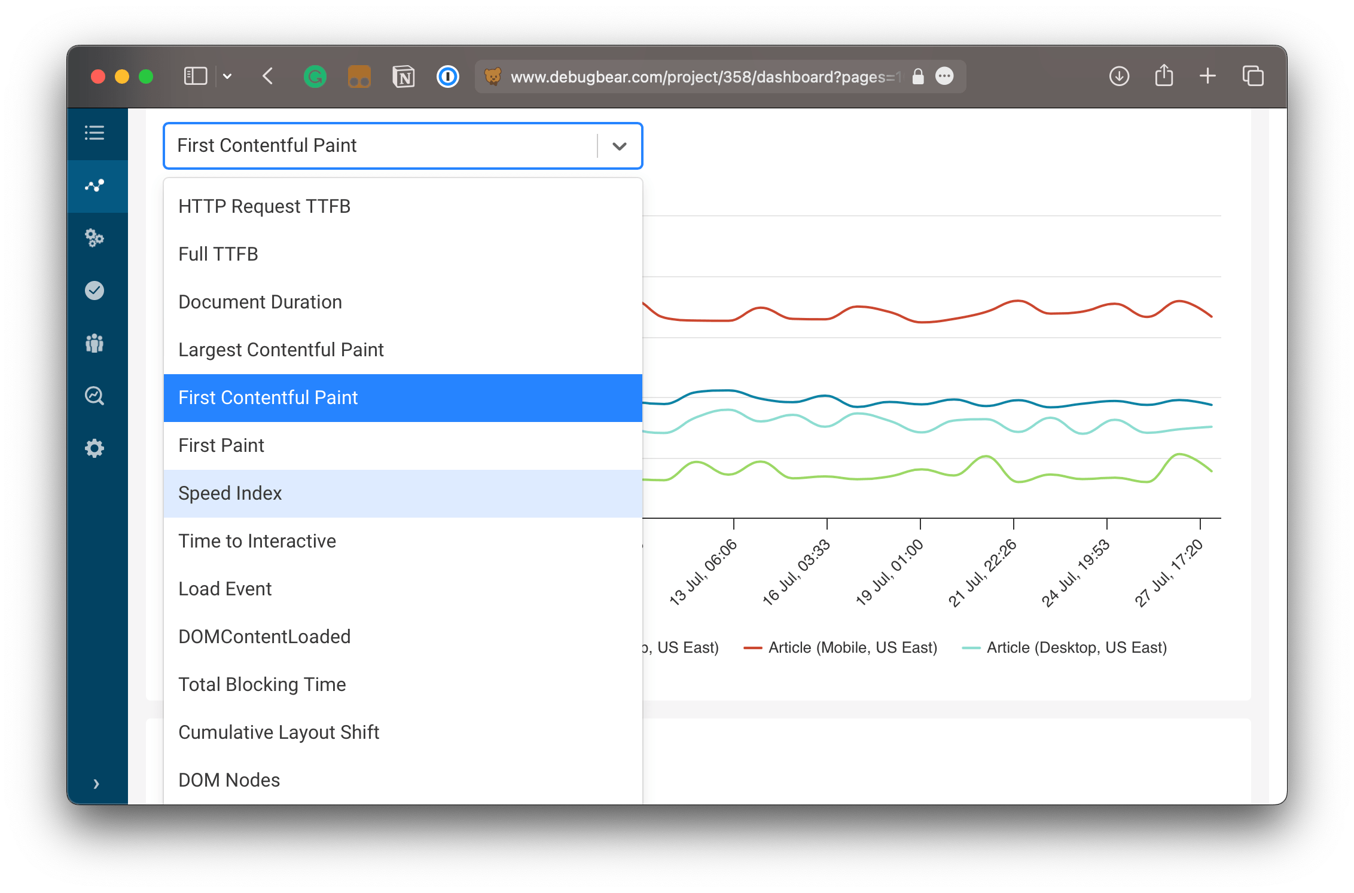Select the Speed Index option
Screen dimensions: 1354x893
click(230, 493)
